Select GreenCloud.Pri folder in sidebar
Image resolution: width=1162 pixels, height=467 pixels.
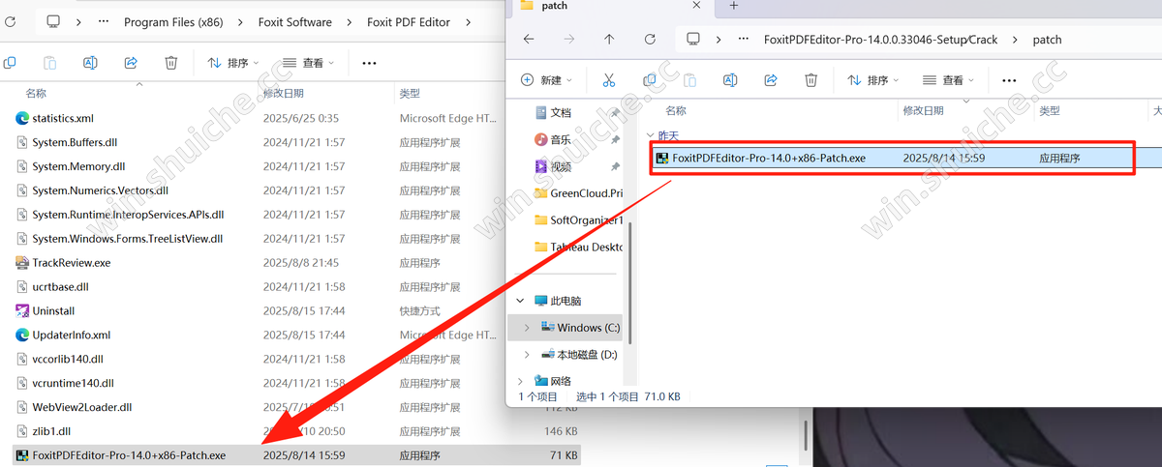tap(578, 193)
